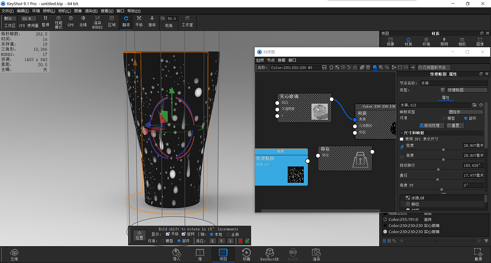Click the 重置 reset button
This screenshot has width=491, height=263.
point(455,125)
